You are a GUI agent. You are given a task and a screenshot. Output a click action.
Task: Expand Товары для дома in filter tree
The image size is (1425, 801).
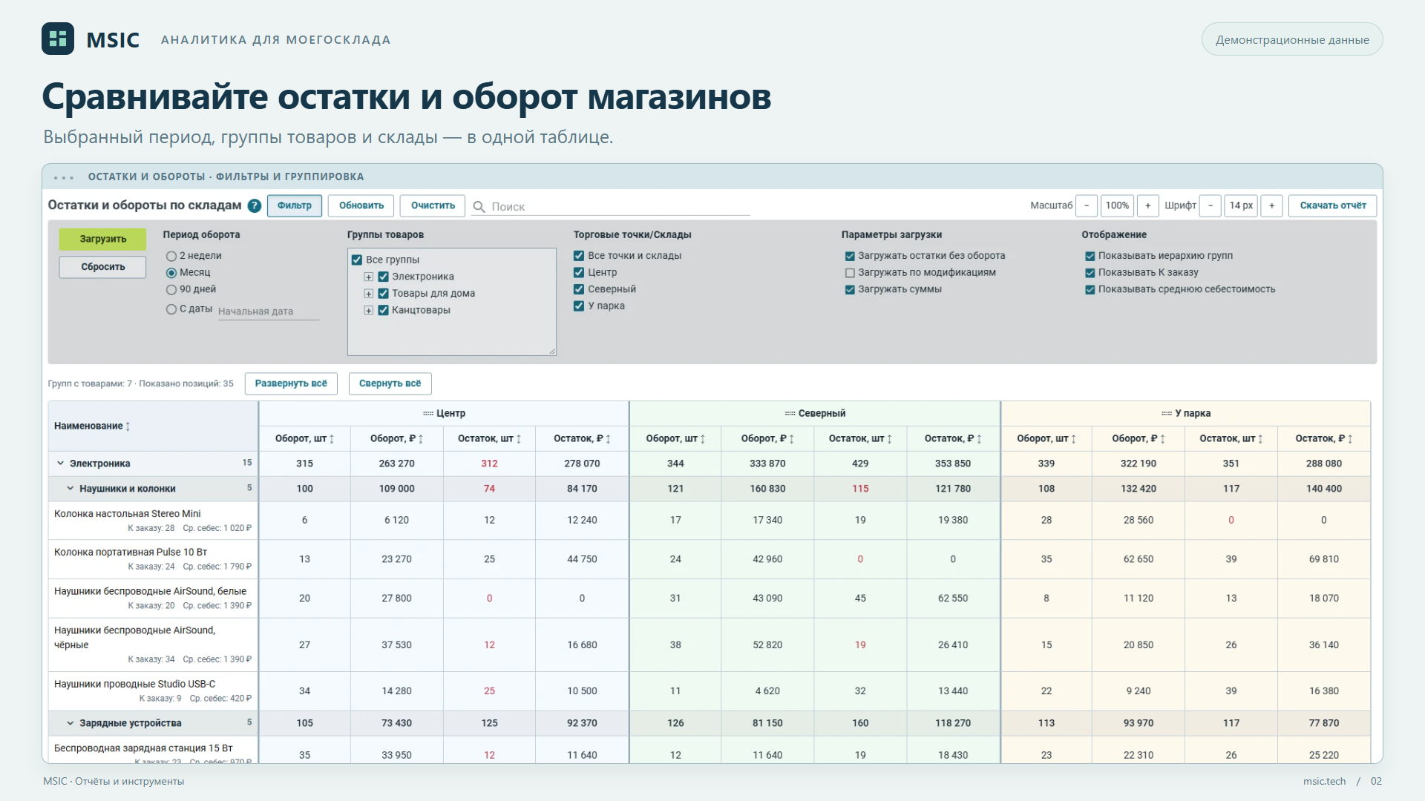[369, 294]
